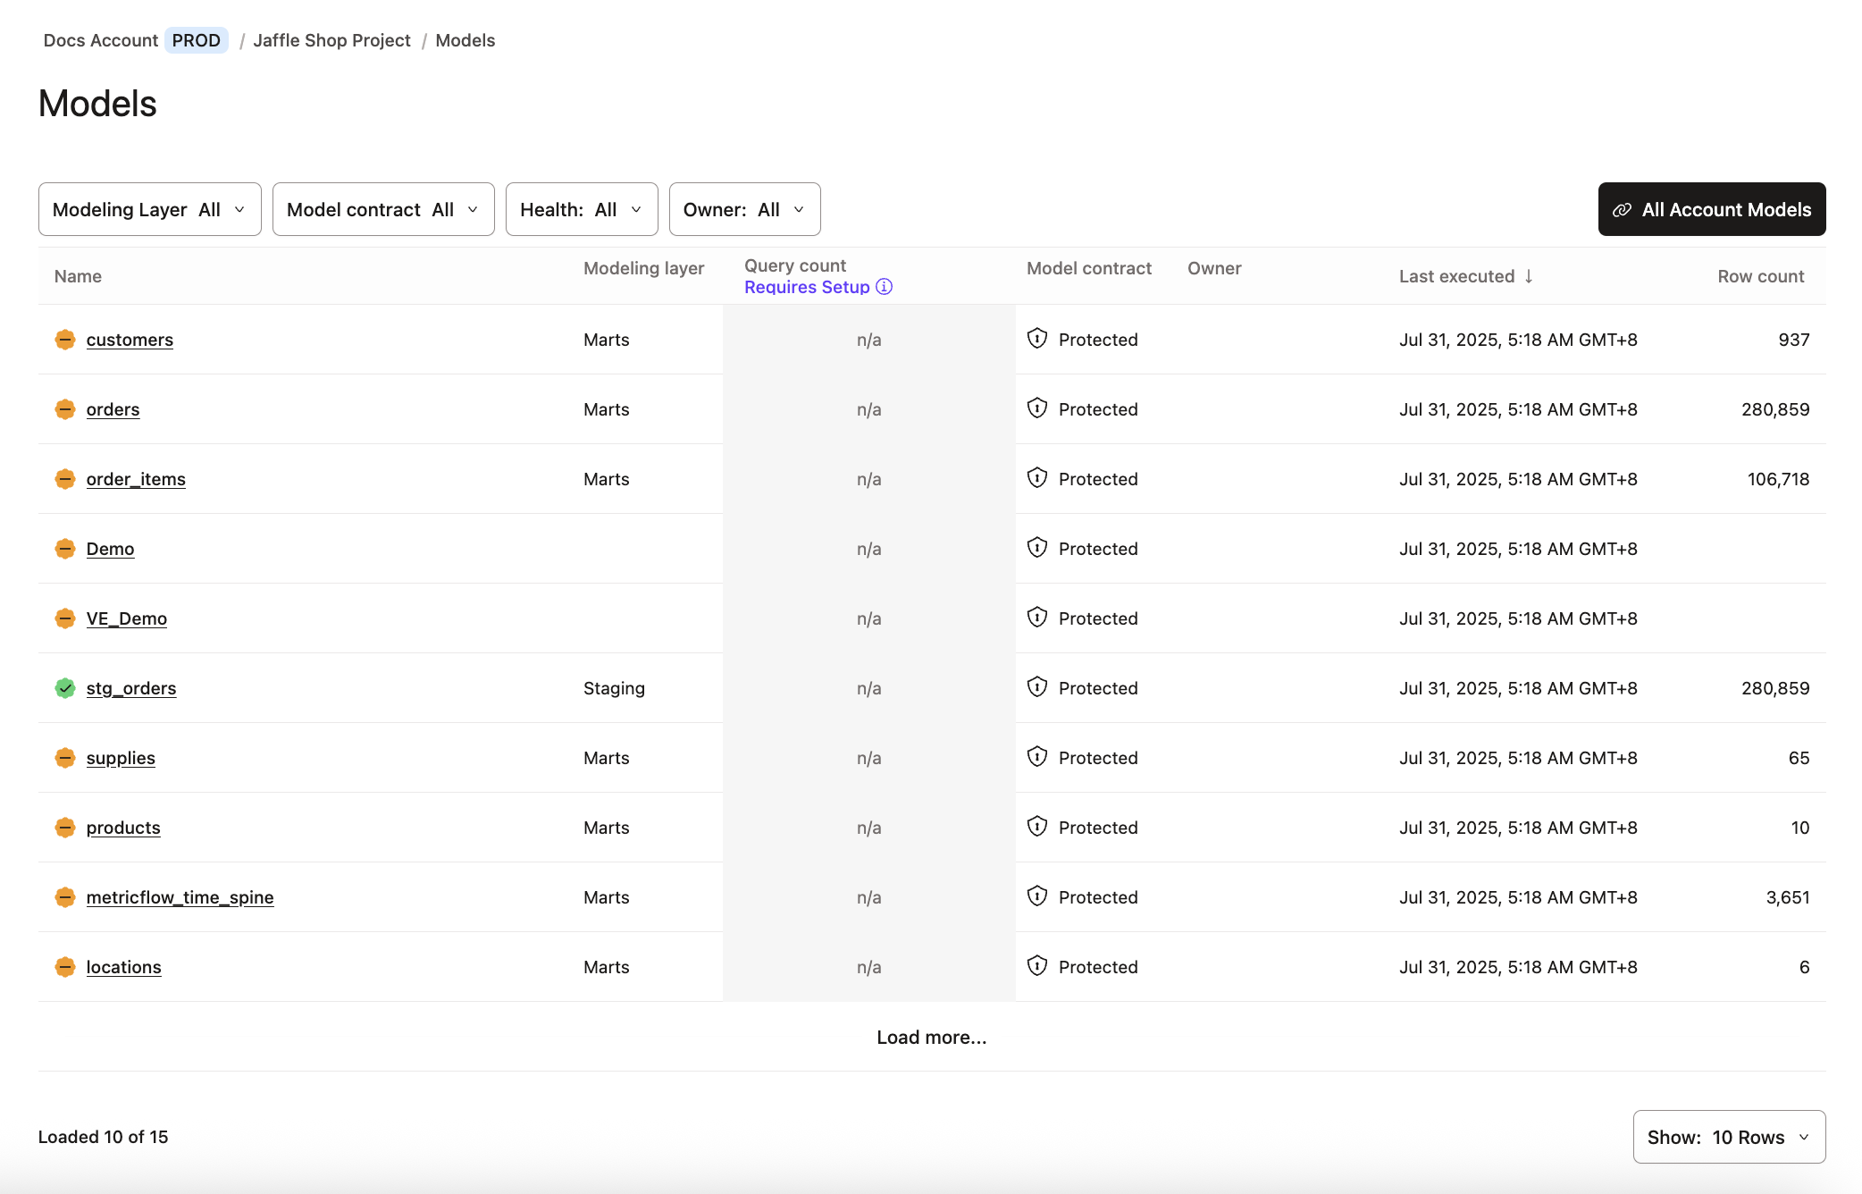The width and height of the screenshot is (1862, 1194).
Task: Click the Protected shield icon for products
Action: point(1036,828)
